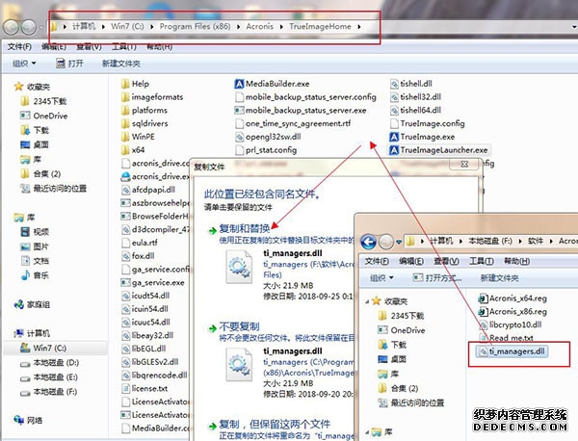Click 软件 breadcrumb in the F: drive window
578x441 pixels.
click(536, 241)
